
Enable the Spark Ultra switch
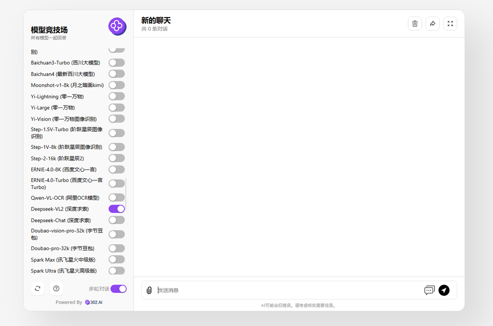[117, 271]
